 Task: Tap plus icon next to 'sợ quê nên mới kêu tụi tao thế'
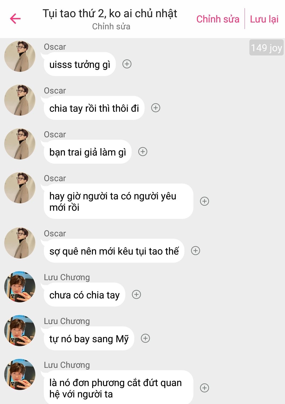[x=196, y=251]
